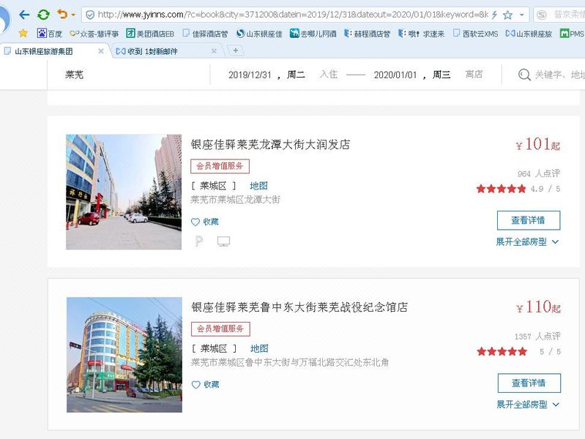This screenshot has width=585, height=439.
Task: Click the computer monitor amenity icon
Action: click(x=223, y=241)
